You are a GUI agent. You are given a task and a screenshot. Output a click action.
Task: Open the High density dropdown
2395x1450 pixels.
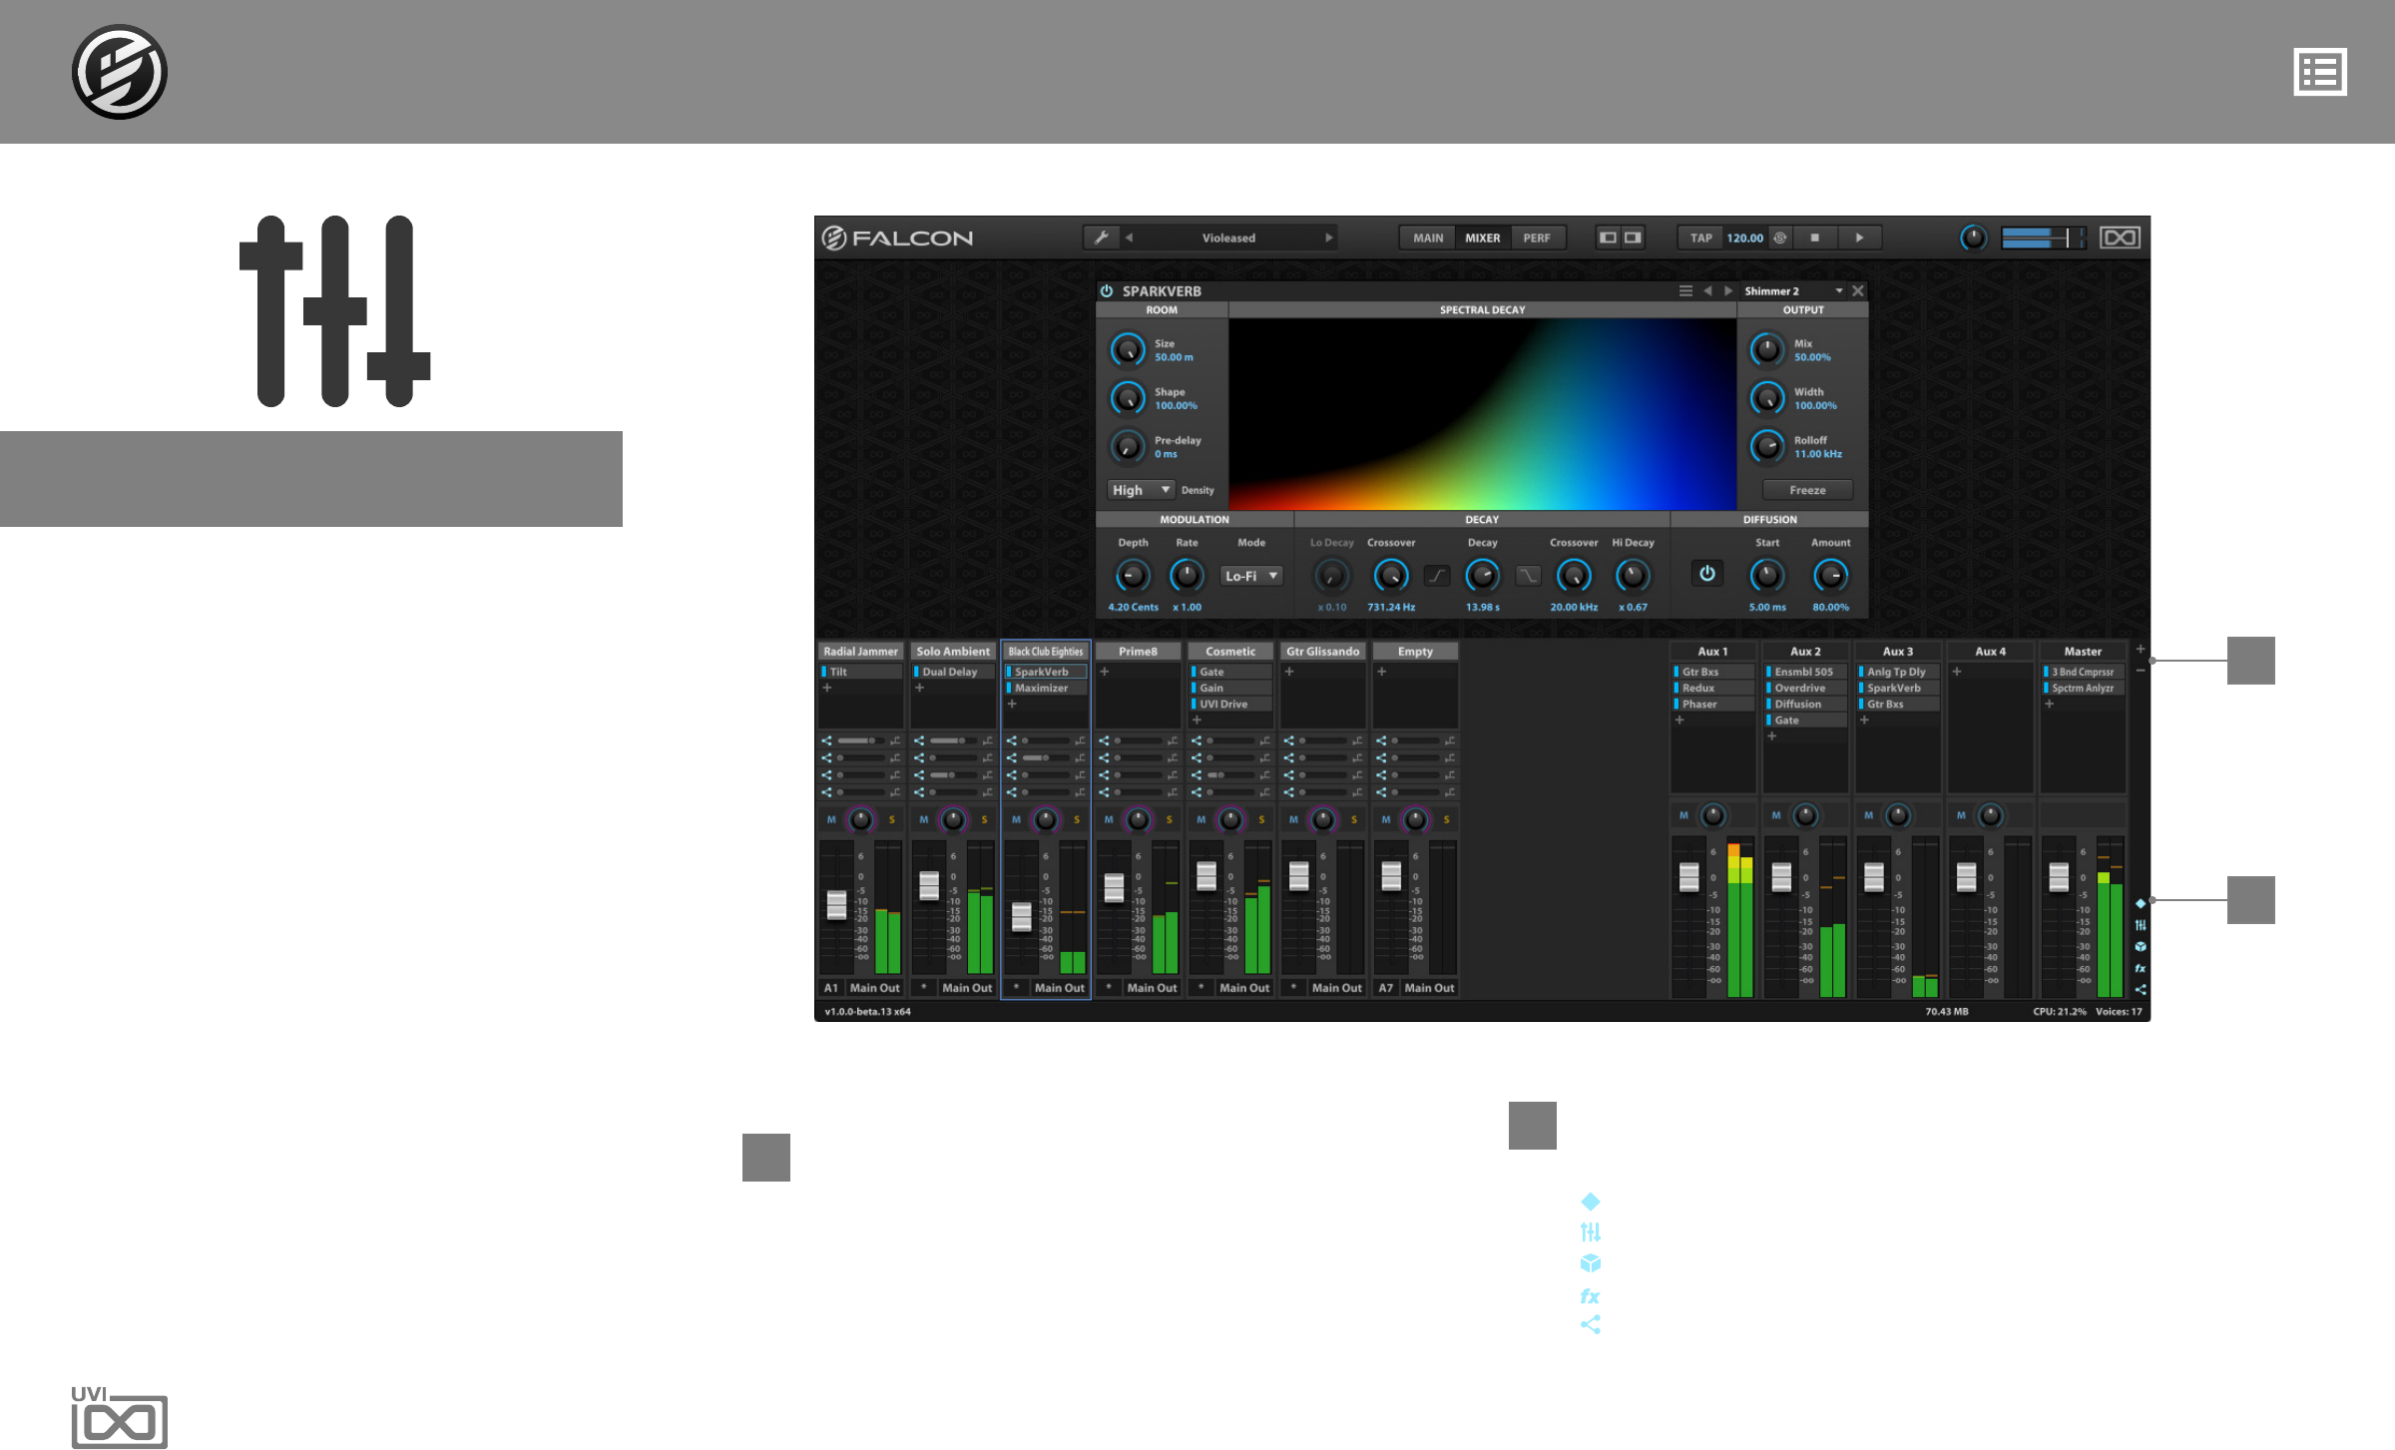[1141, 490]
